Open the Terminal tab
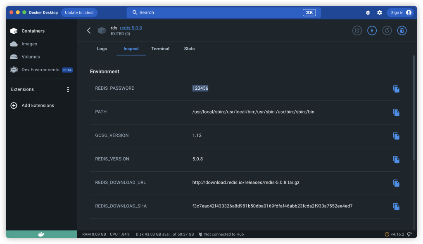This screenshot has height=244, width=423. (160, 49)
